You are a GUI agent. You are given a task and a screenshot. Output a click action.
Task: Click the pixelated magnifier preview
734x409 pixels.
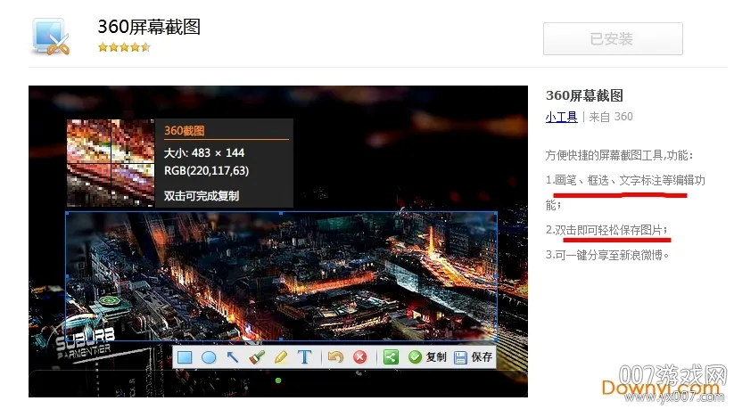click(x=111, y=163)
